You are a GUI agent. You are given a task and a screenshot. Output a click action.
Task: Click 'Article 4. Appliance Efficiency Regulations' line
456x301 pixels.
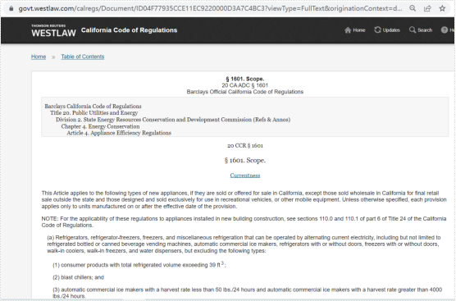point(119,133)
